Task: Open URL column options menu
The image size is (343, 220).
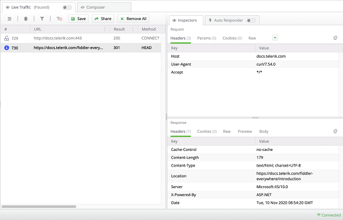Action: [105, 29]
